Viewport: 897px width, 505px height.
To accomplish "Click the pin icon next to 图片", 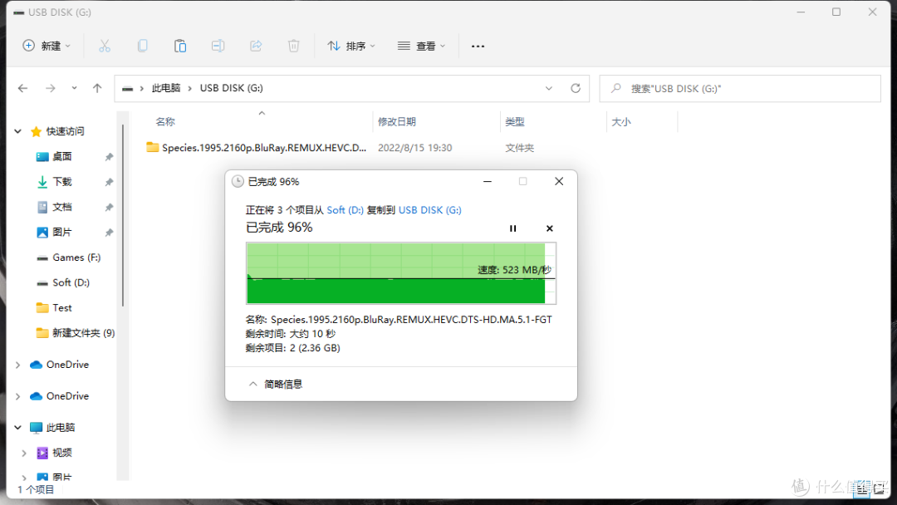I will pyautogui.click(x=109, y=233).
